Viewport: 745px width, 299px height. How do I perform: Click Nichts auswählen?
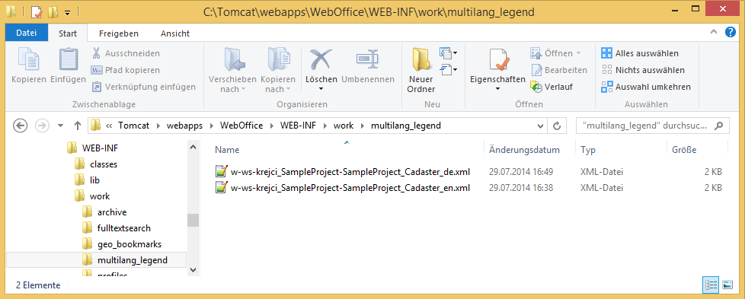(x=643, y=70)
